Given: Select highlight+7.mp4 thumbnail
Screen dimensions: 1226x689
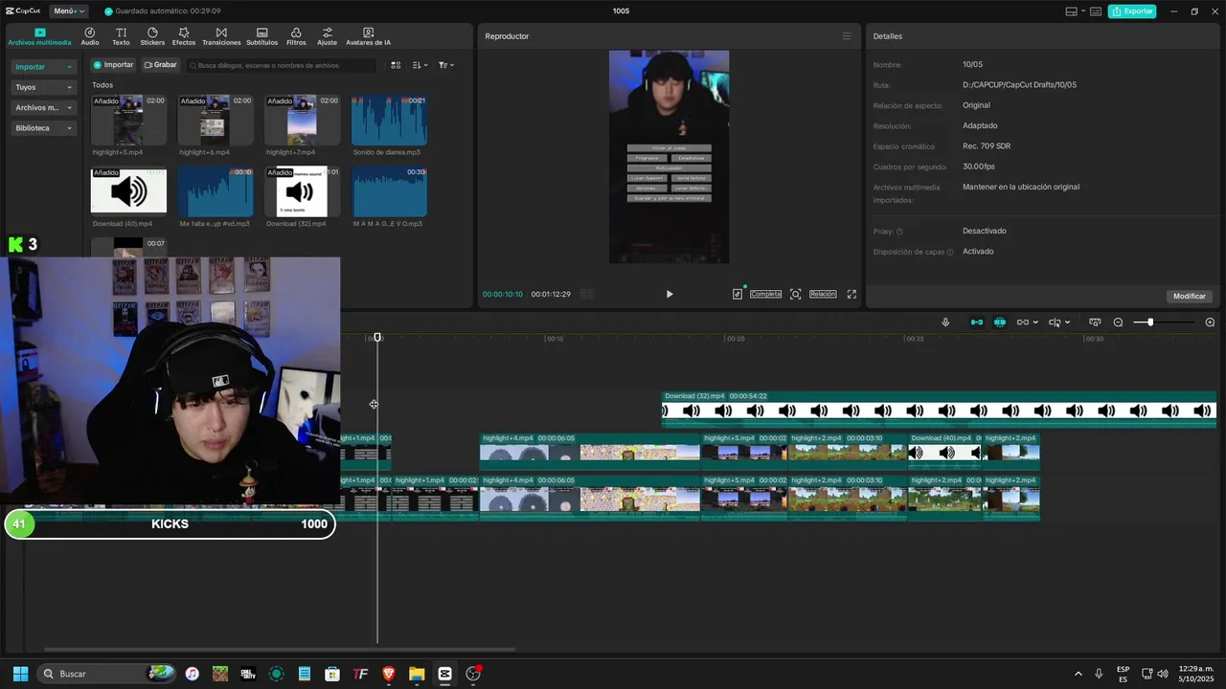Looking at the screenshot, I should tap(302, 120).
